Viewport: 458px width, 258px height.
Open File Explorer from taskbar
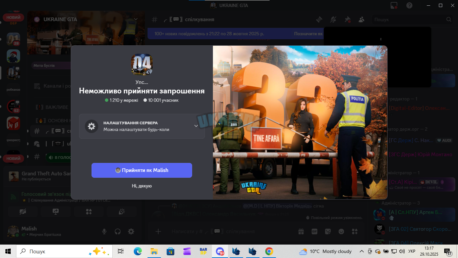(154, 251)
